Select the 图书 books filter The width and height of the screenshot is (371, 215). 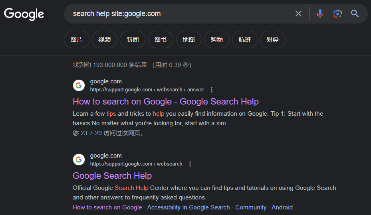click(x=160, y=39)
